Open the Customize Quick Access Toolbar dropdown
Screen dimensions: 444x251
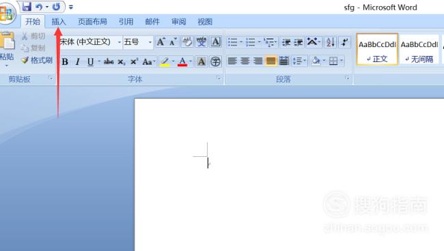(71, 7)
